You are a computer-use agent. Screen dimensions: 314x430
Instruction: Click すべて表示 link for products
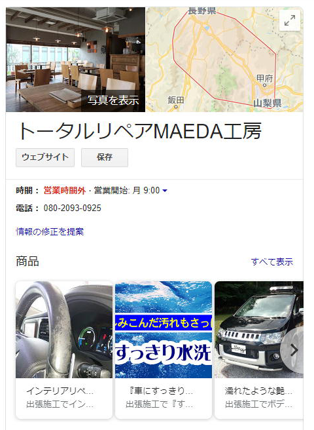click(x=272, y=262)
